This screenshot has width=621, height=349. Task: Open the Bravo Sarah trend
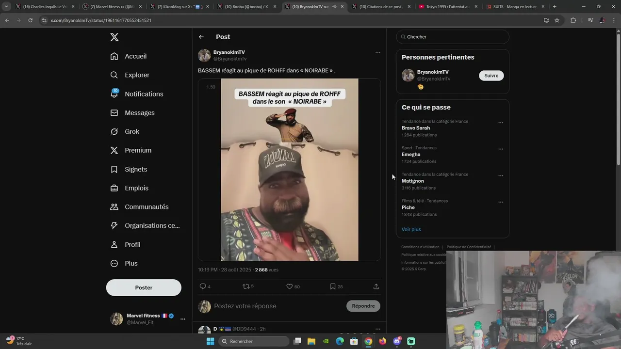coord(416,128)
